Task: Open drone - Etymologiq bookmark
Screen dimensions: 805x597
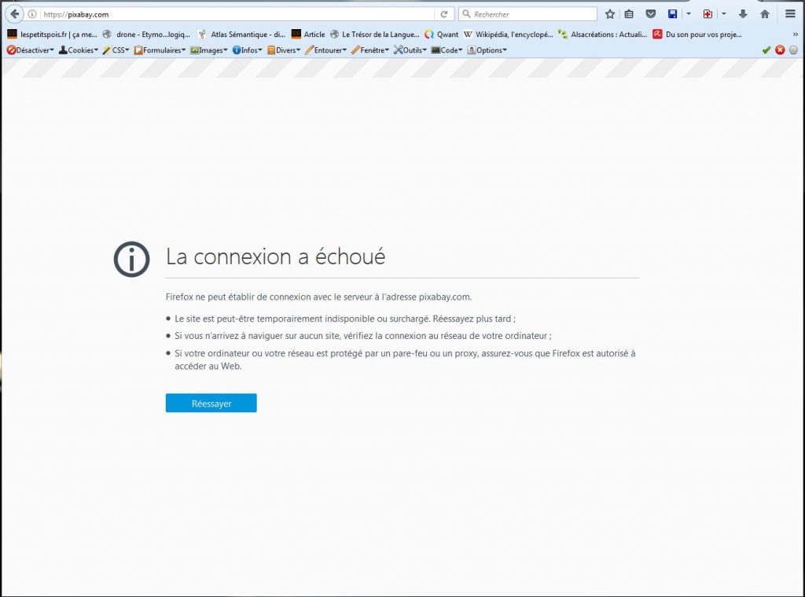Action: (146, 35)
